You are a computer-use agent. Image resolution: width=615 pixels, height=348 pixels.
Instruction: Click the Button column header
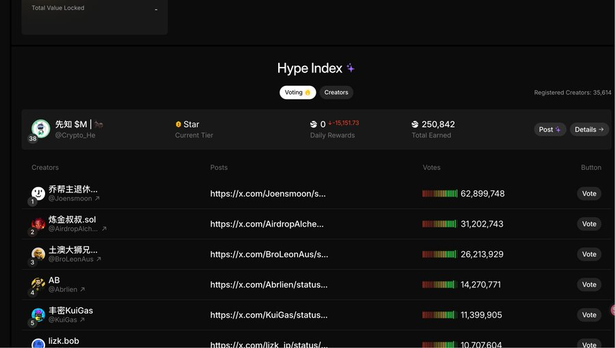click(591, 167)
